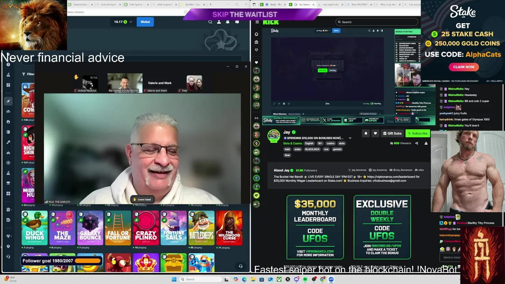Click the Windows Start button
The width and height of the screenshot is (505, 284).
point(174,279)
